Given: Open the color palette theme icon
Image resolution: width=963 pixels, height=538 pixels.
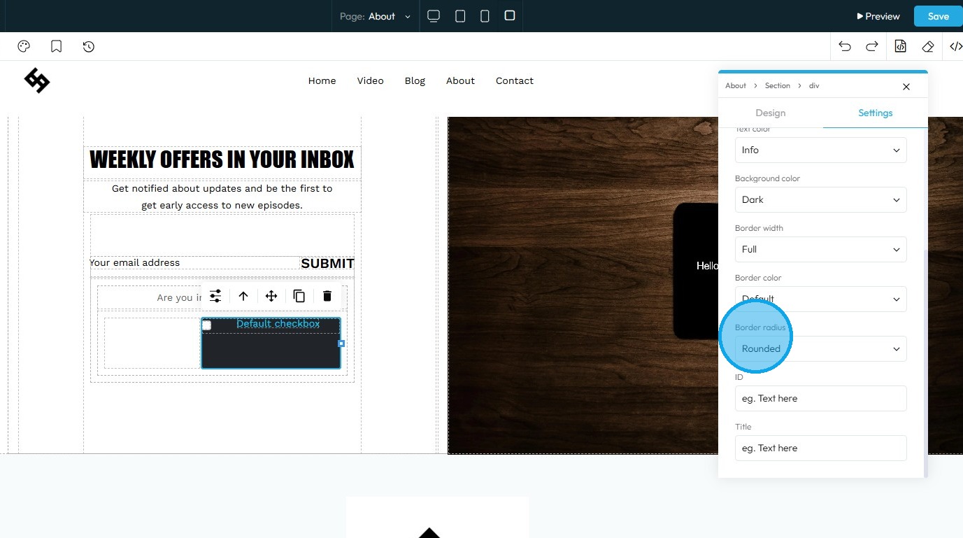Looking at the screenshot, I should [24, 47].
